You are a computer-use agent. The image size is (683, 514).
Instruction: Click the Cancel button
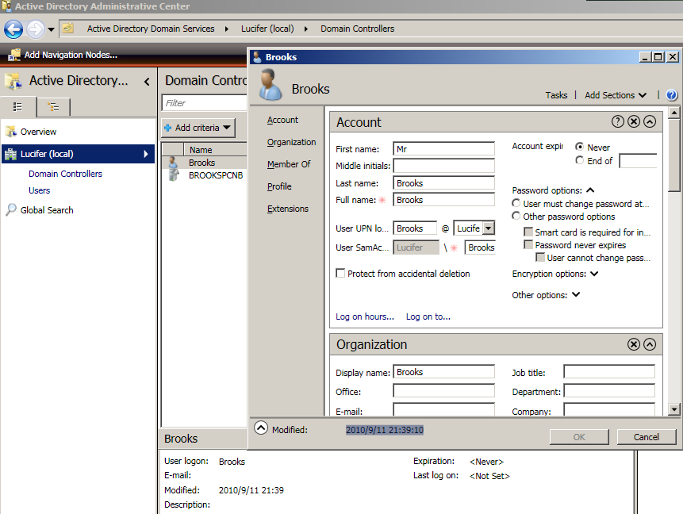647,437
